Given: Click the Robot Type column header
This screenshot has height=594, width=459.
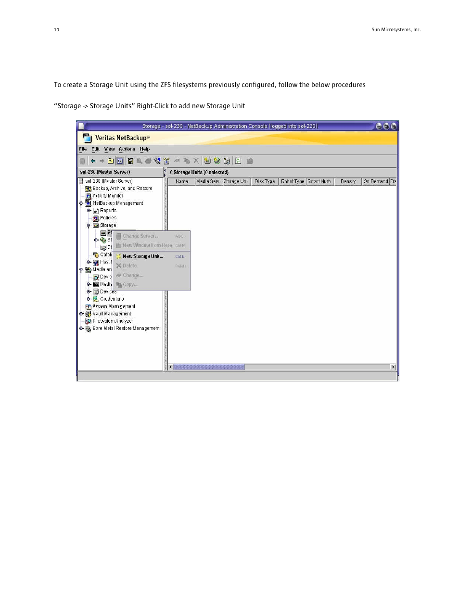Looking at the screenshot, I should pyautogui.click(x=293, y=182).
